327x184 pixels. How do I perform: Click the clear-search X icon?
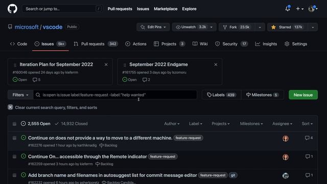click(10, 107)
